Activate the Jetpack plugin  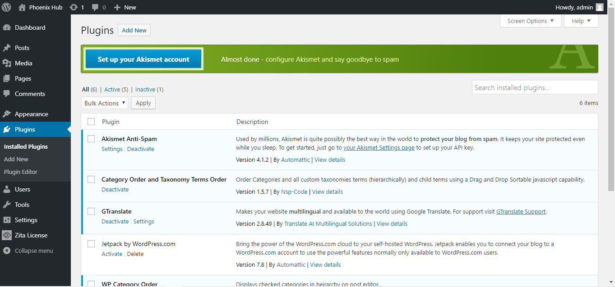[x=112, y=254]
